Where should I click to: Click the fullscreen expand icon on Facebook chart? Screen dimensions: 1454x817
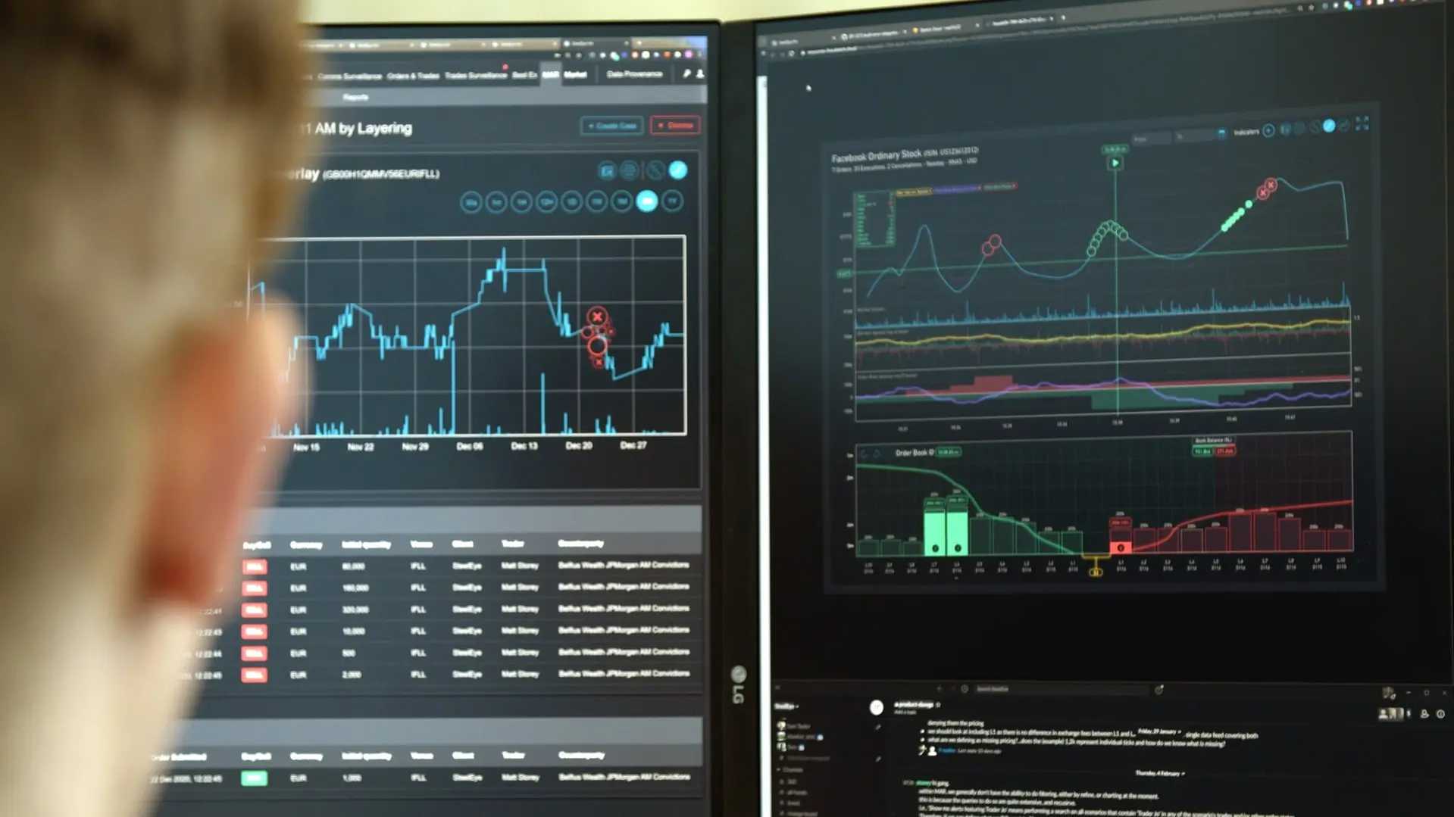1362,123
